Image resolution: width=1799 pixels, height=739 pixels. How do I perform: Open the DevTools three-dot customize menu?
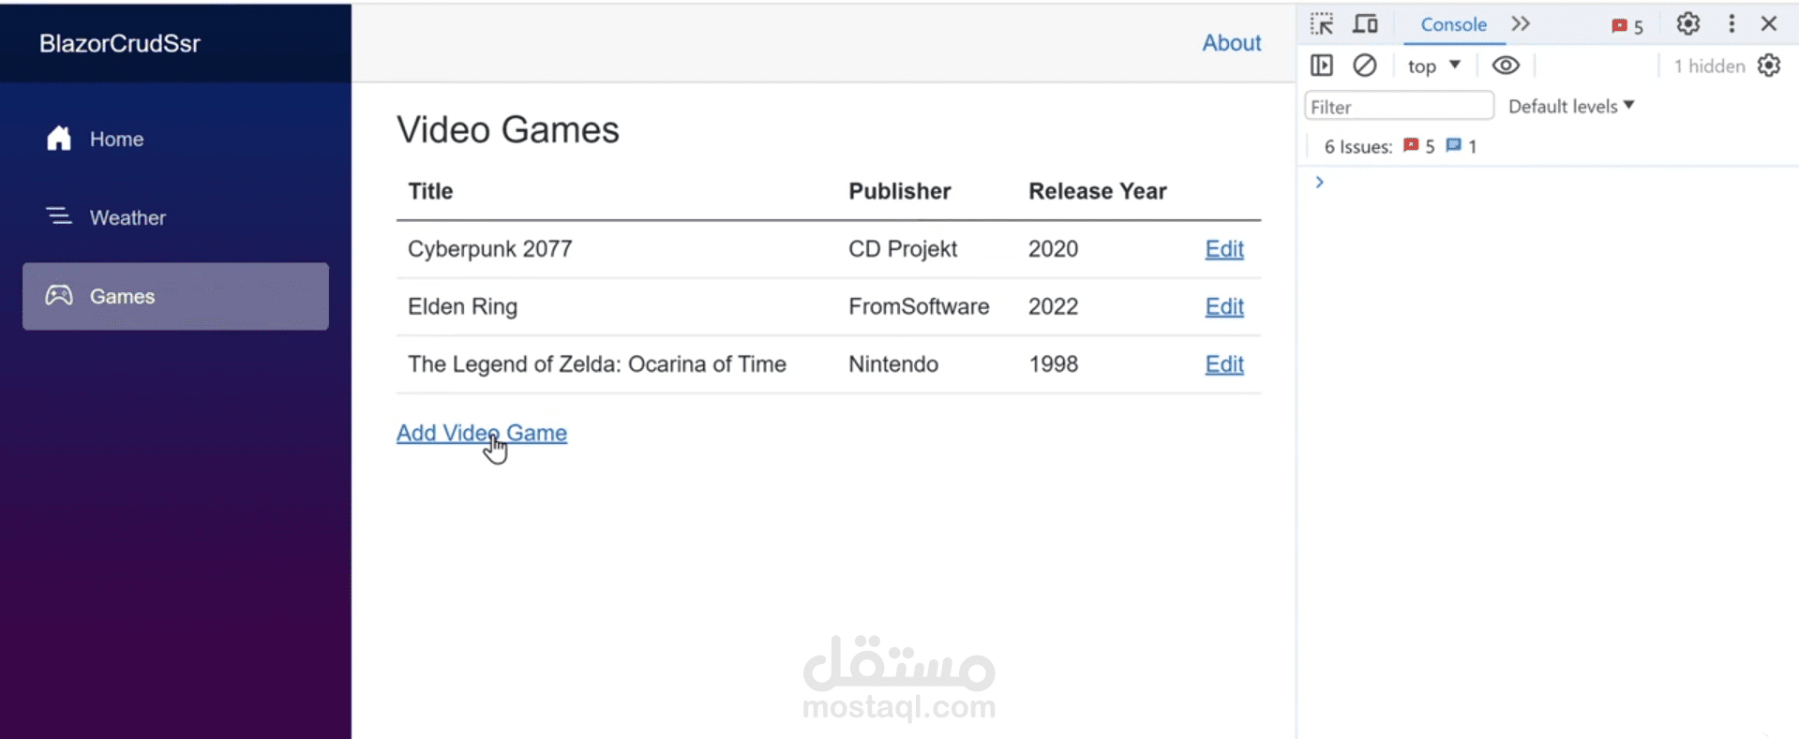tap(1732, 24)
